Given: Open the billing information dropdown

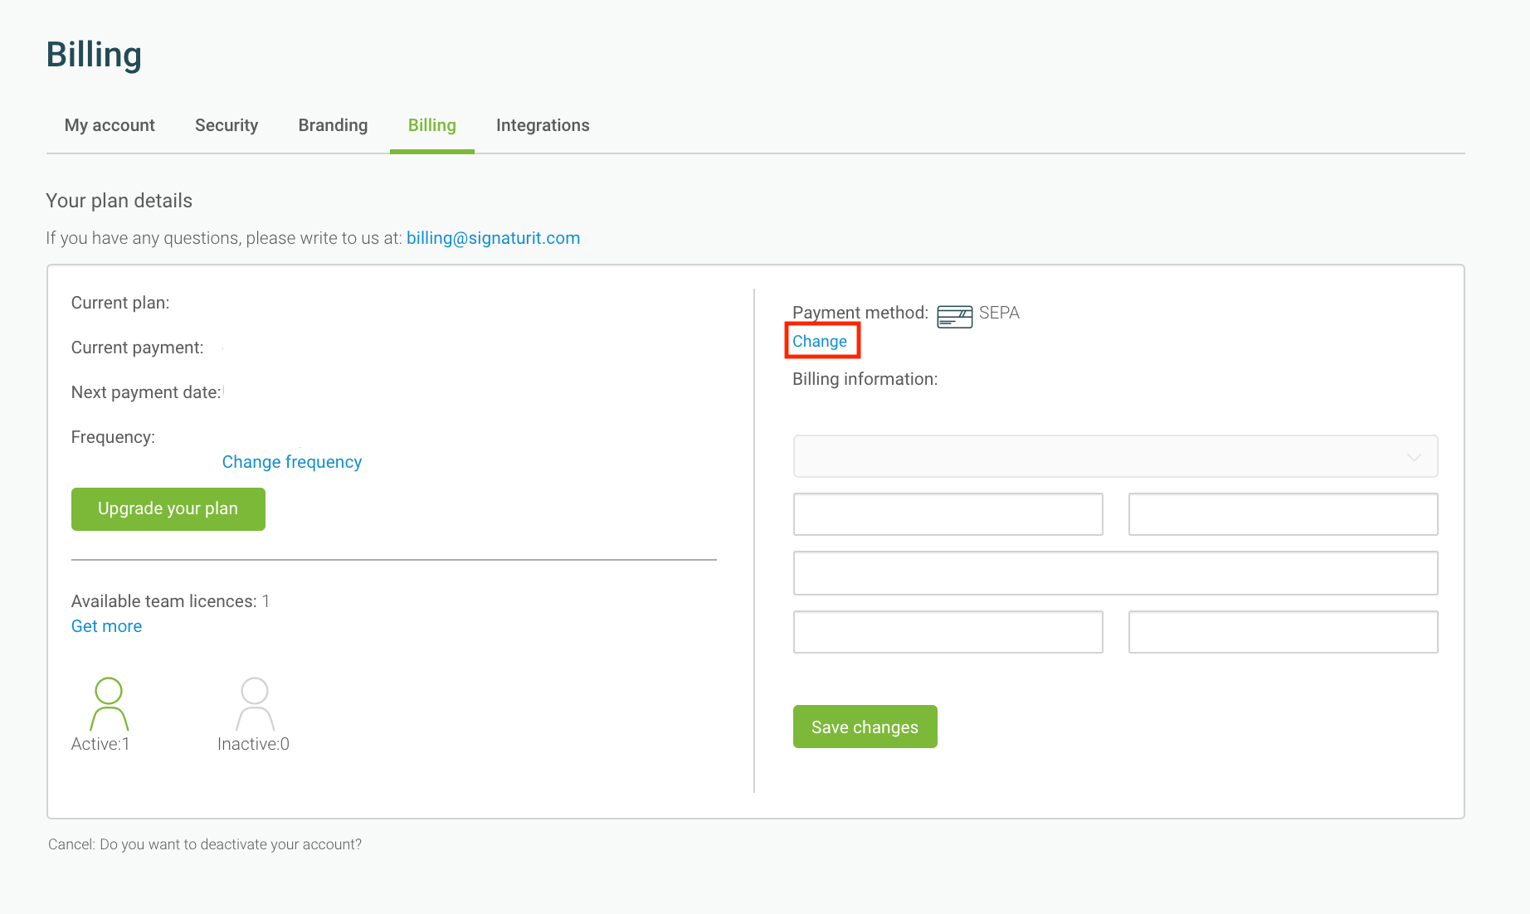Looking at the screenshot, I should tap(1115, 456).
